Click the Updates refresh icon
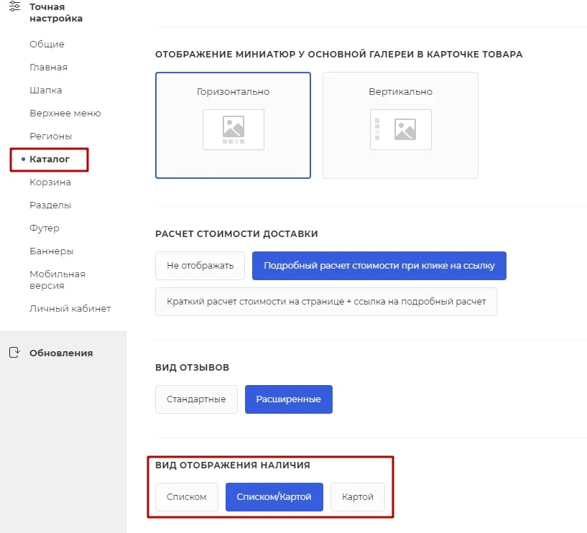Image resolution: width=587 pixels, height=533 pixels. (x=14, y=353)
